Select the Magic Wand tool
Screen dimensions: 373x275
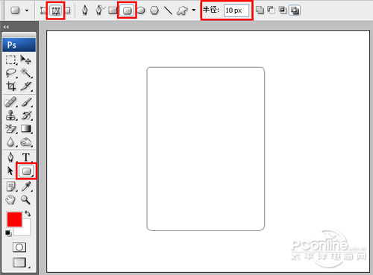[x=26, y=73]
